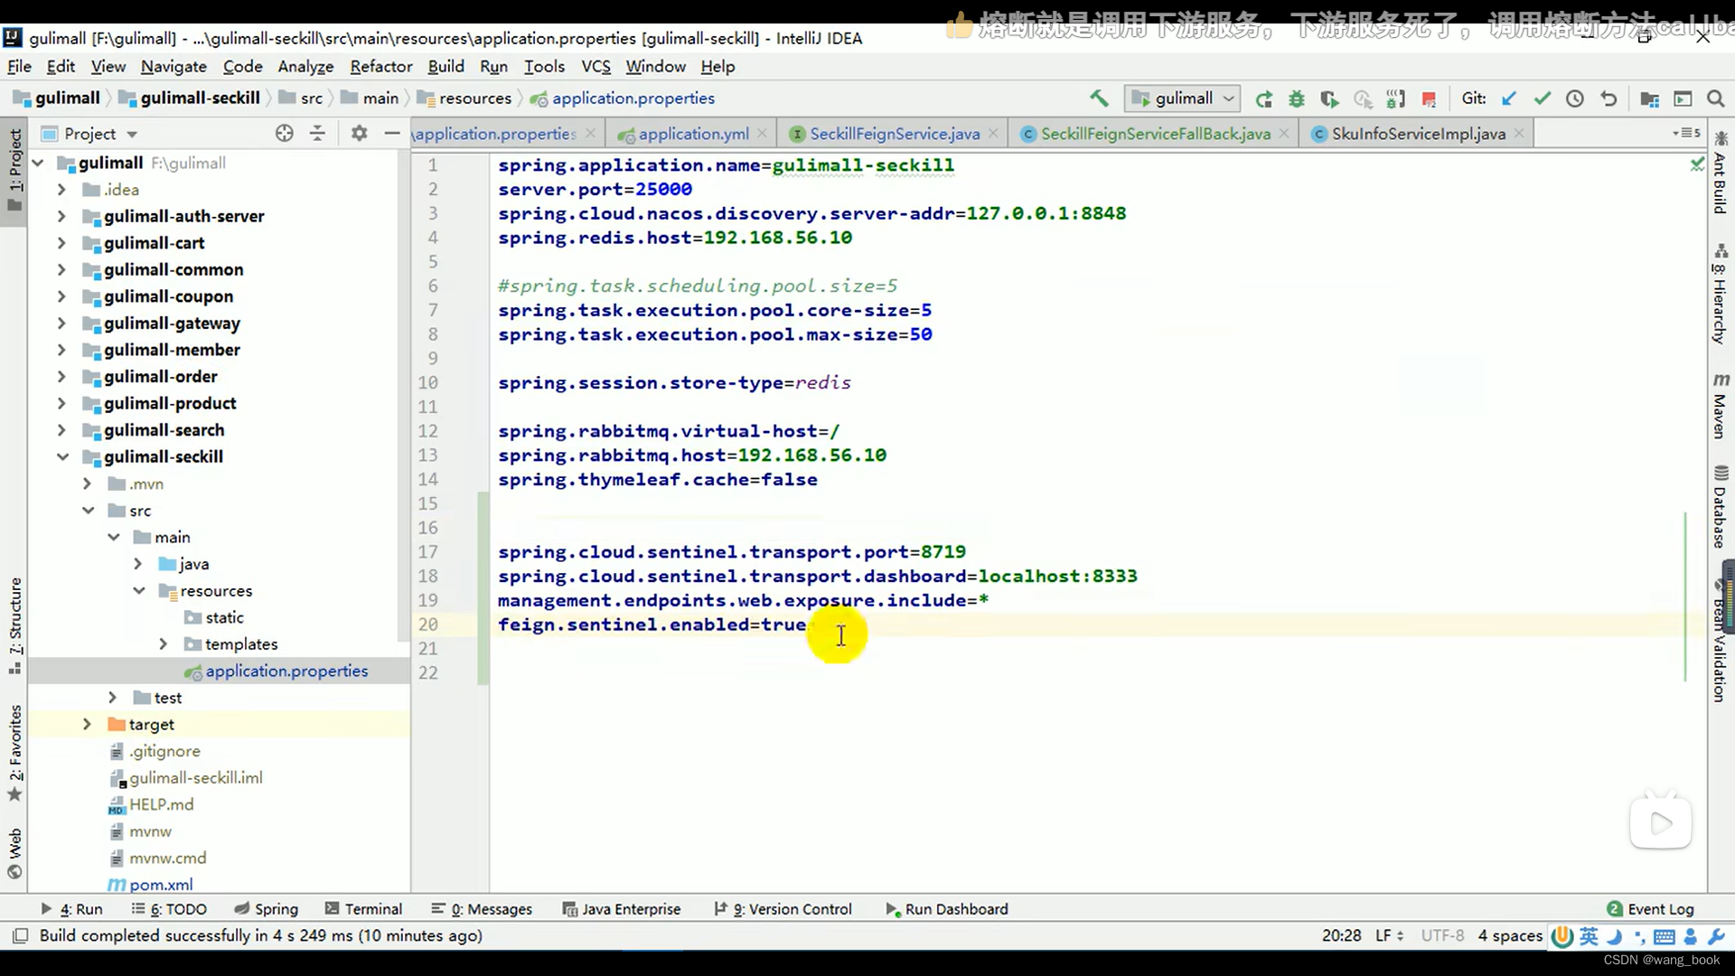Click the Debug bug icon
Image resolution: width=1735 pixels, height=976 pixels.
point(1297,99)
